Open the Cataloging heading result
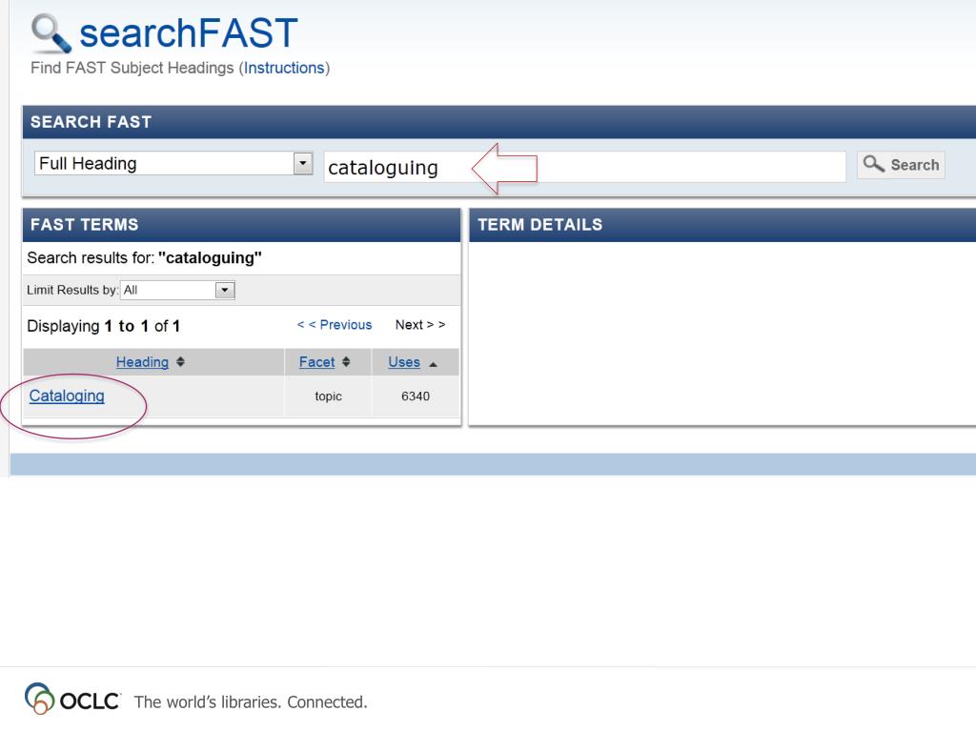976x732 pixels. 67,396
